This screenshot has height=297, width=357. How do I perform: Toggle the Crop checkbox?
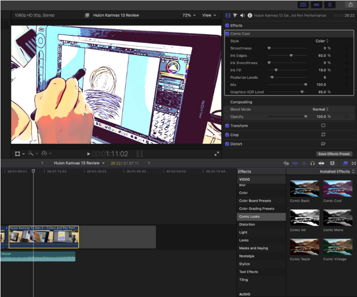point(227,135)
